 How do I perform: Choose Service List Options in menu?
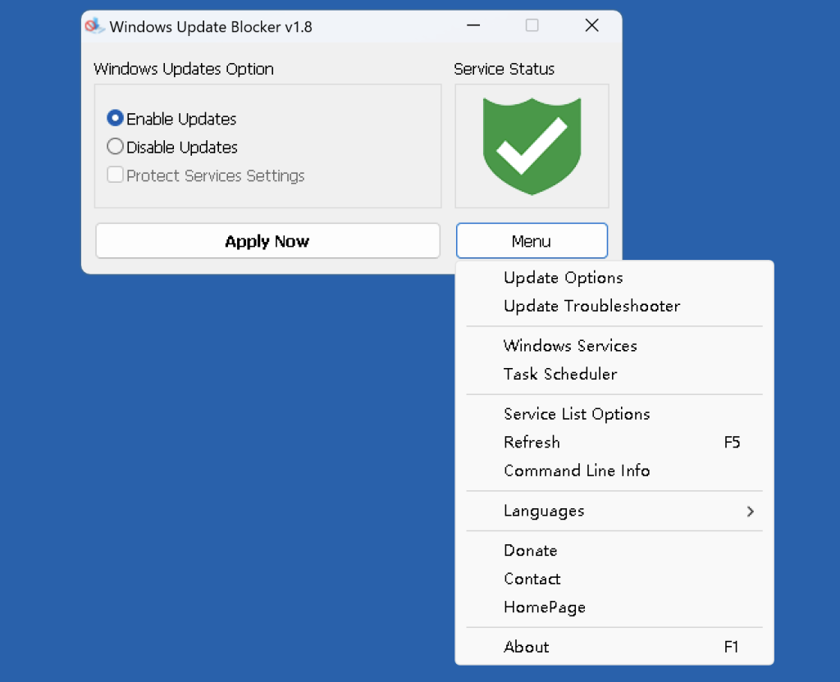(x=614, y=414)
